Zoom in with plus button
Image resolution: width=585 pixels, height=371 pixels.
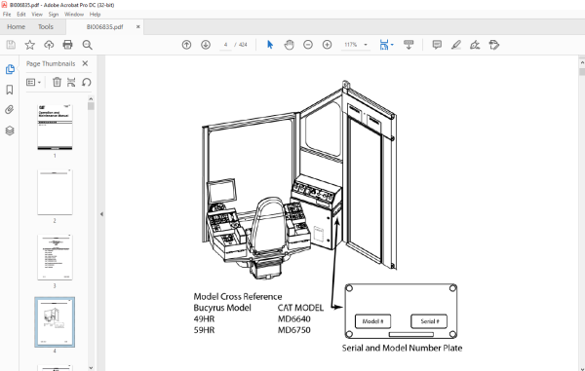click(x=328, y=45)
